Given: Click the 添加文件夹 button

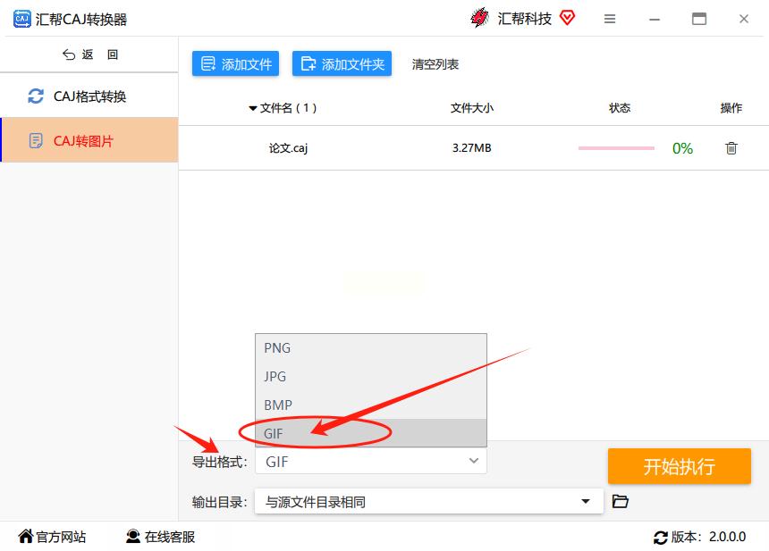Looking at the screenshot, I should pos(342,63).
